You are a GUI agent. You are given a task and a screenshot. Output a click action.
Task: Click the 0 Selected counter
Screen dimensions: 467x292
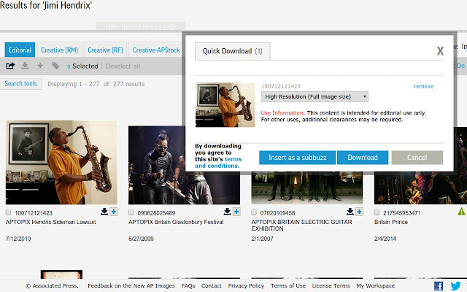coord(82,66)
